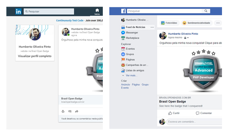Click the Facebook search magnifier icon
The image size is (228, 136).
point(206,11)
